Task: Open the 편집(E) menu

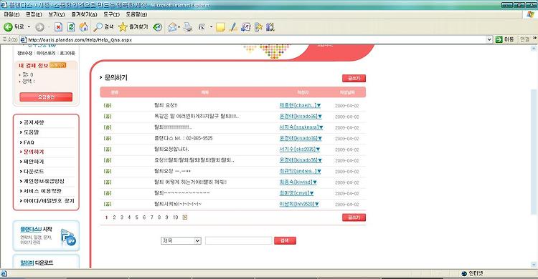Action: (34, 14)
